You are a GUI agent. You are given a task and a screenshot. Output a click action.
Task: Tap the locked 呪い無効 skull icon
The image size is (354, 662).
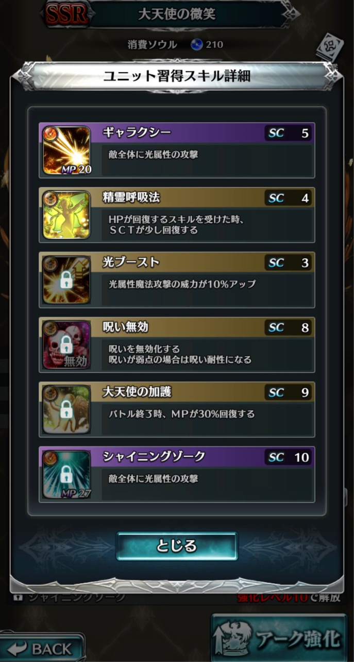pyautogui.click(x=66, y=345)
